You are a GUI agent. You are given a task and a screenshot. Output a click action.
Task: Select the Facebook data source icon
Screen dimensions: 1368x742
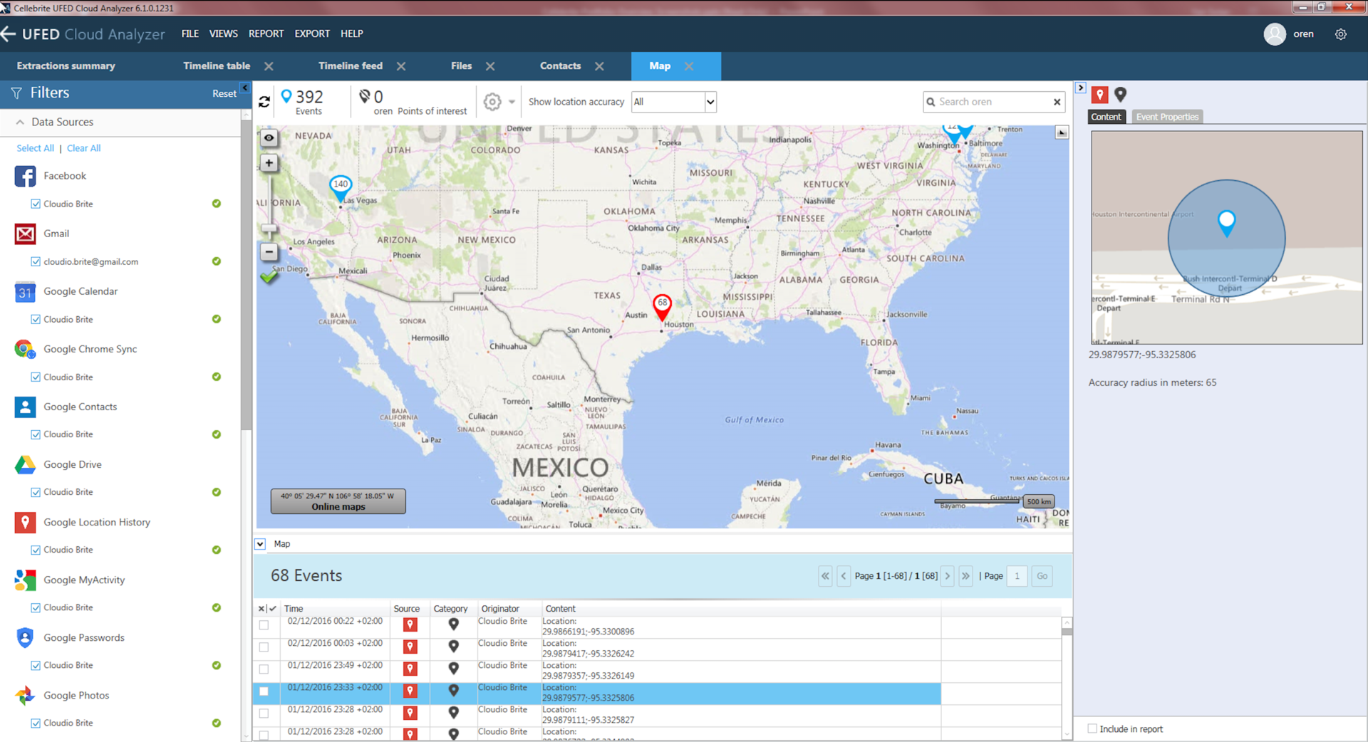coord(25,176)
